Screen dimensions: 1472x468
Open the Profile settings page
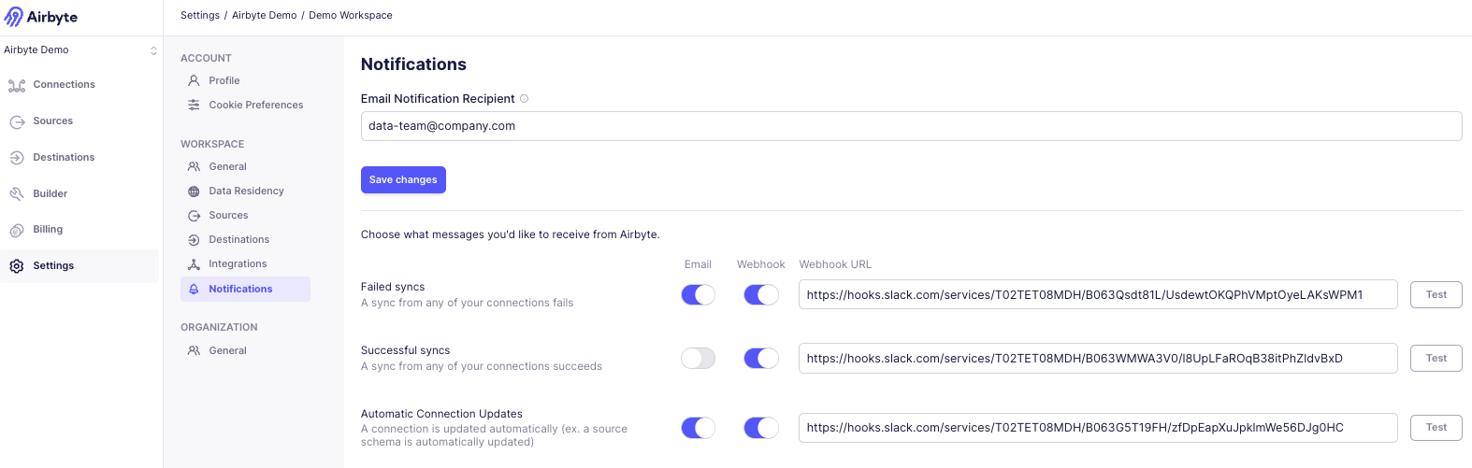(224, 81)
